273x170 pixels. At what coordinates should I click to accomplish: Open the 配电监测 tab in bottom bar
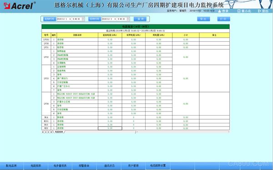click(11, 166)
